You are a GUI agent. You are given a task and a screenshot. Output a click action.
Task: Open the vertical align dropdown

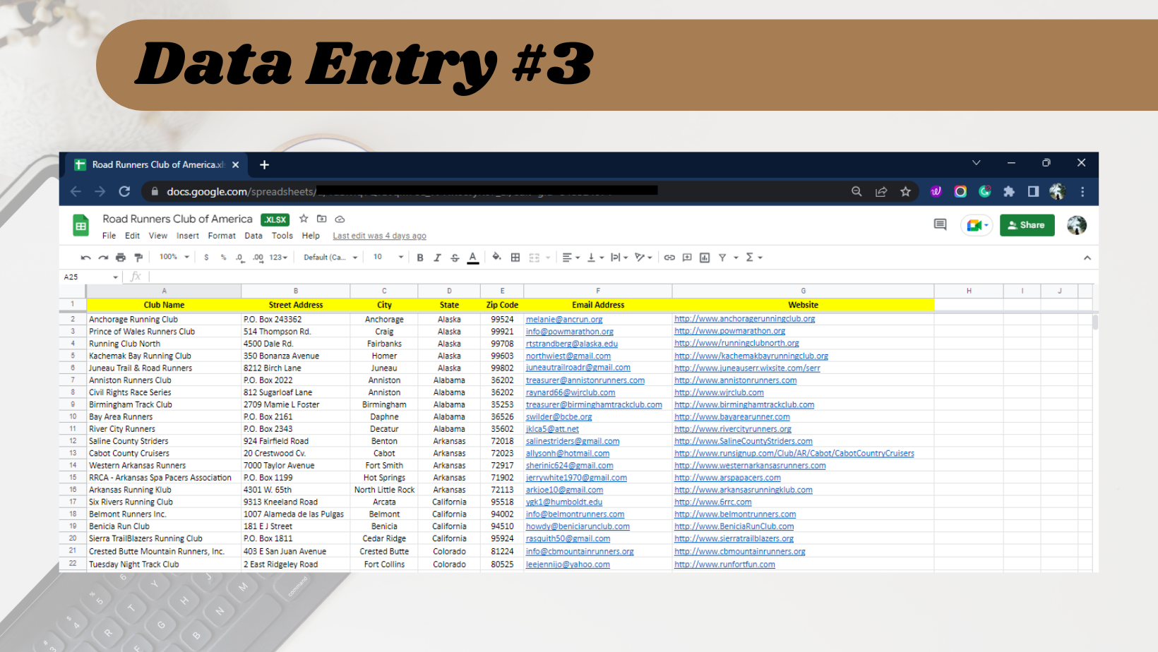point(595,258)
